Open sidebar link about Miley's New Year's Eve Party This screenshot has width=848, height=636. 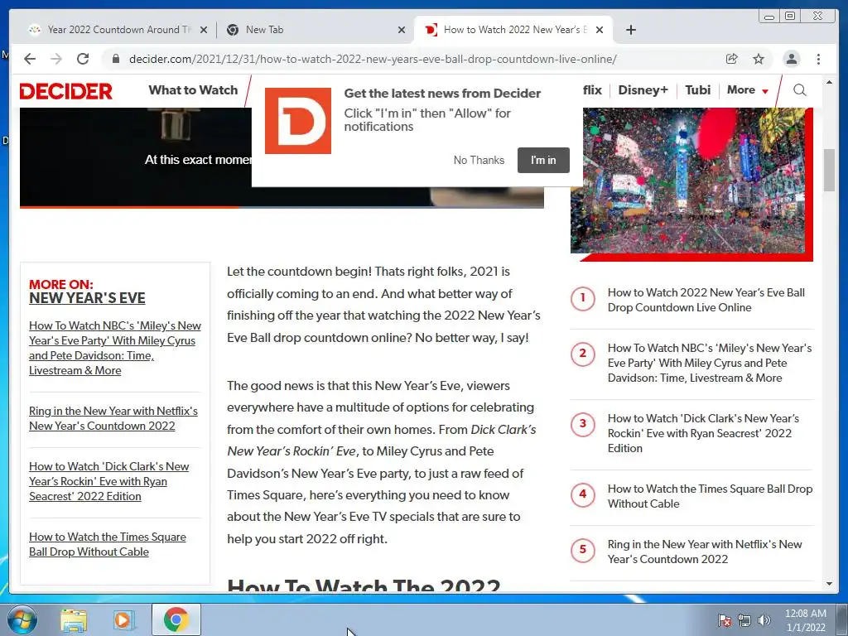[x=114, y=348]
